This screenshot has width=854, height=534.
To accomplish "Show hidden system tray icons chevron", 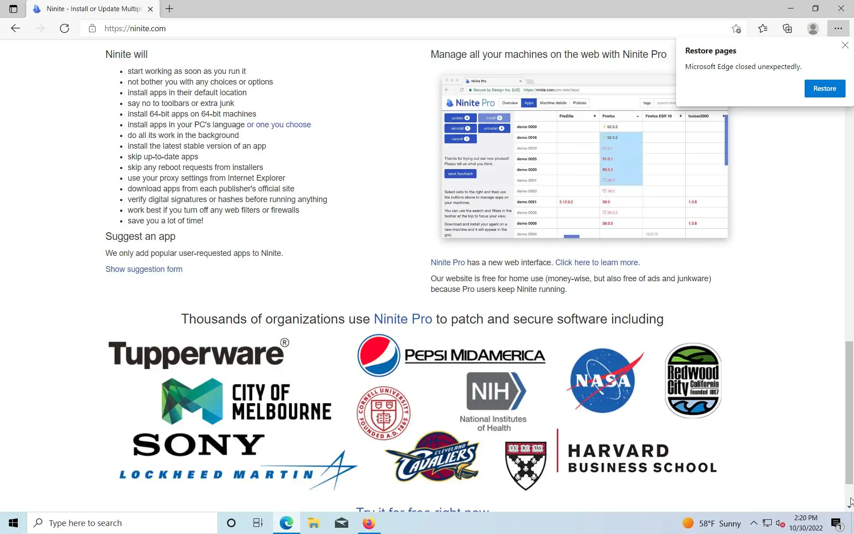I will tap(753, 523).
